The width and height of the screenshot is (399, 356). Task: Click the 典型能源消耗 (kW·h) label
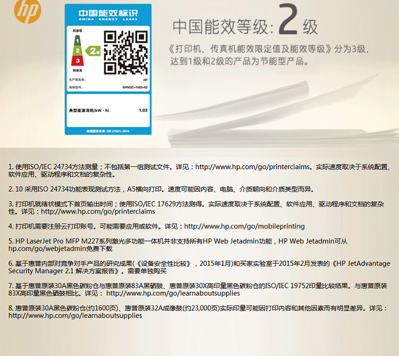[89, 110]
